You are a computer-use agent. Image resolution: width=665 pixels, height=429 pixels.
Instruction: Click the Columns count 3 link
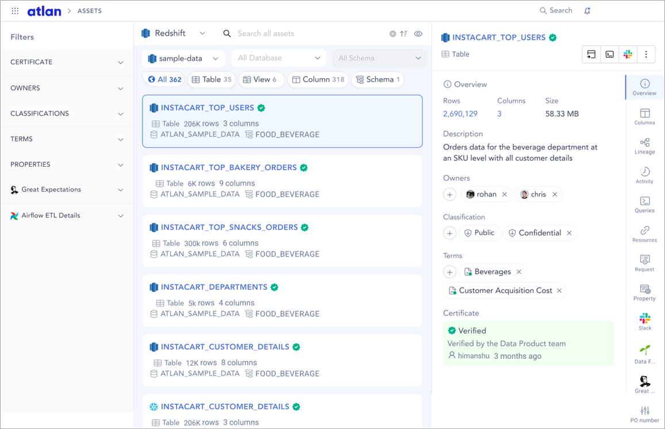[499, 114]
